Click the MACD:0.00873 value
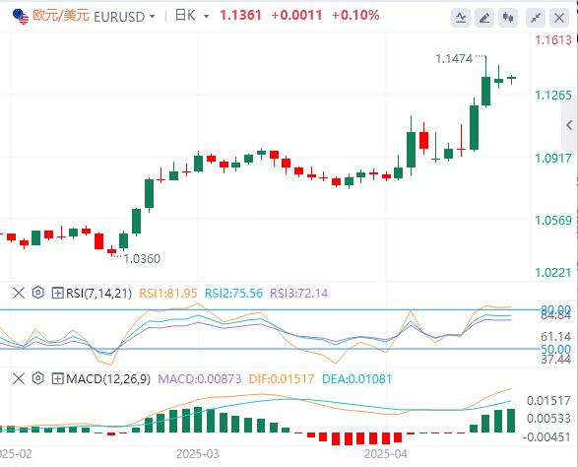Viewport: 578px width, 467px height. point(200,379)
